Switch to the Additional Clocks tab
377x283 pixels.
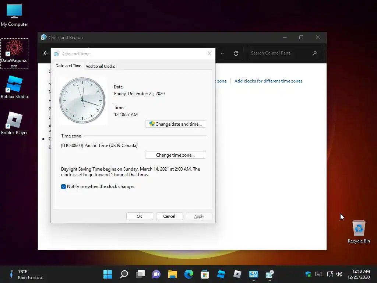pyautogui.click(x=100, y=66)
